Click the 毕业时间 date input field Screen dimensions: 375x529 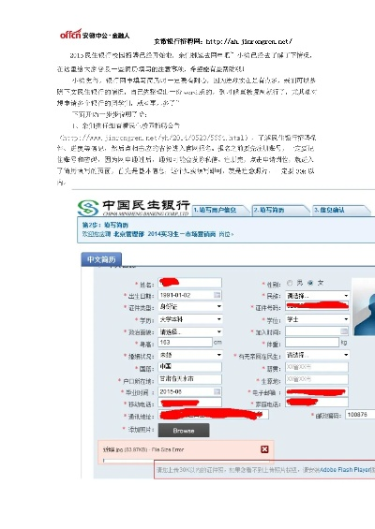click(190, 391)
